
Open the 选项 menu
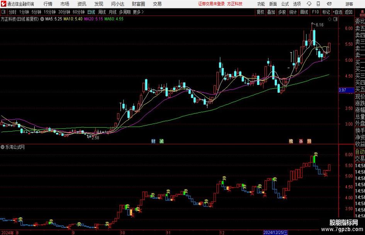coord(297,4)
